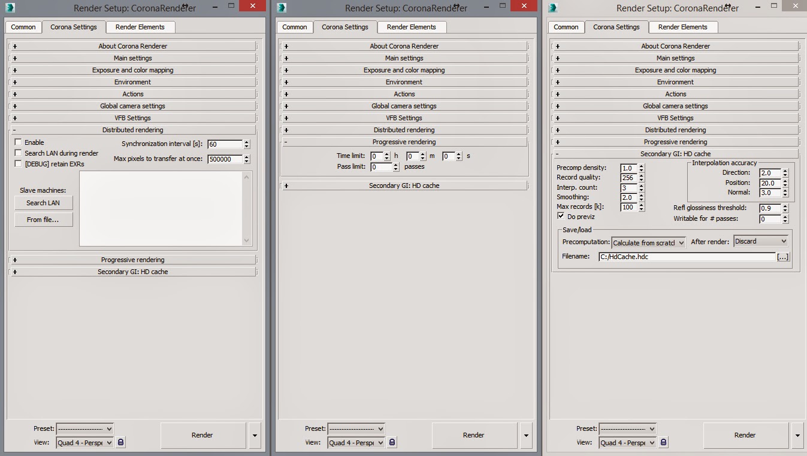
Task: Enable distributed rendering checkbox in left window
Action: point(19,142)
